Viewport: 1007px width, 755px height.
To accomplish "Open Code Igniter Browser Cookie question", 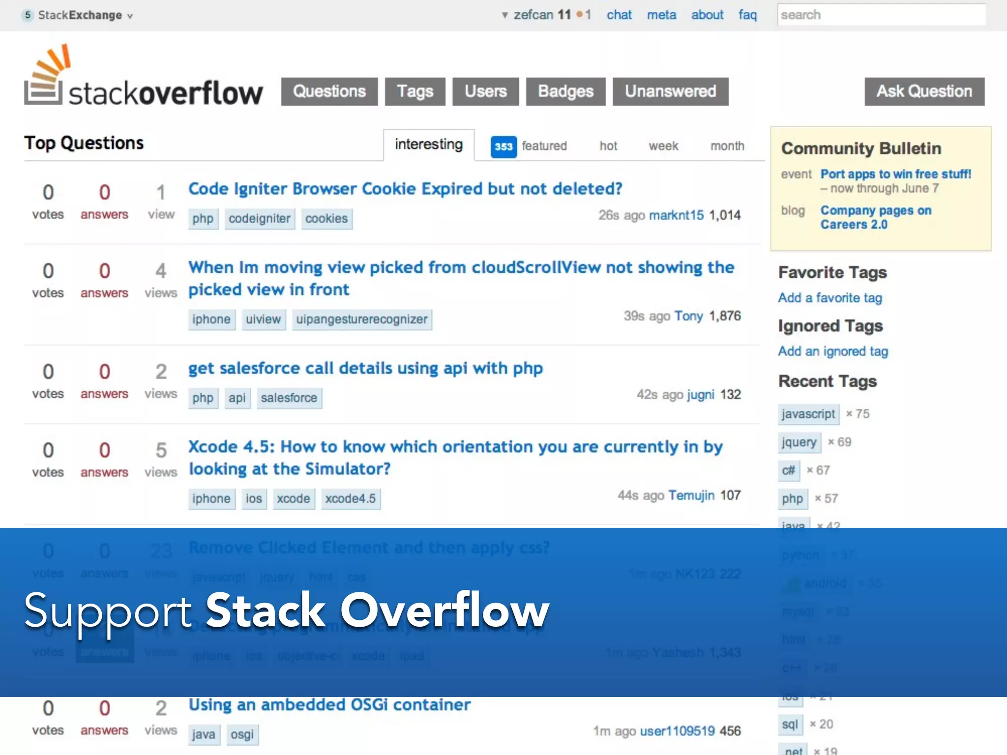I will (x=405, y=189).
